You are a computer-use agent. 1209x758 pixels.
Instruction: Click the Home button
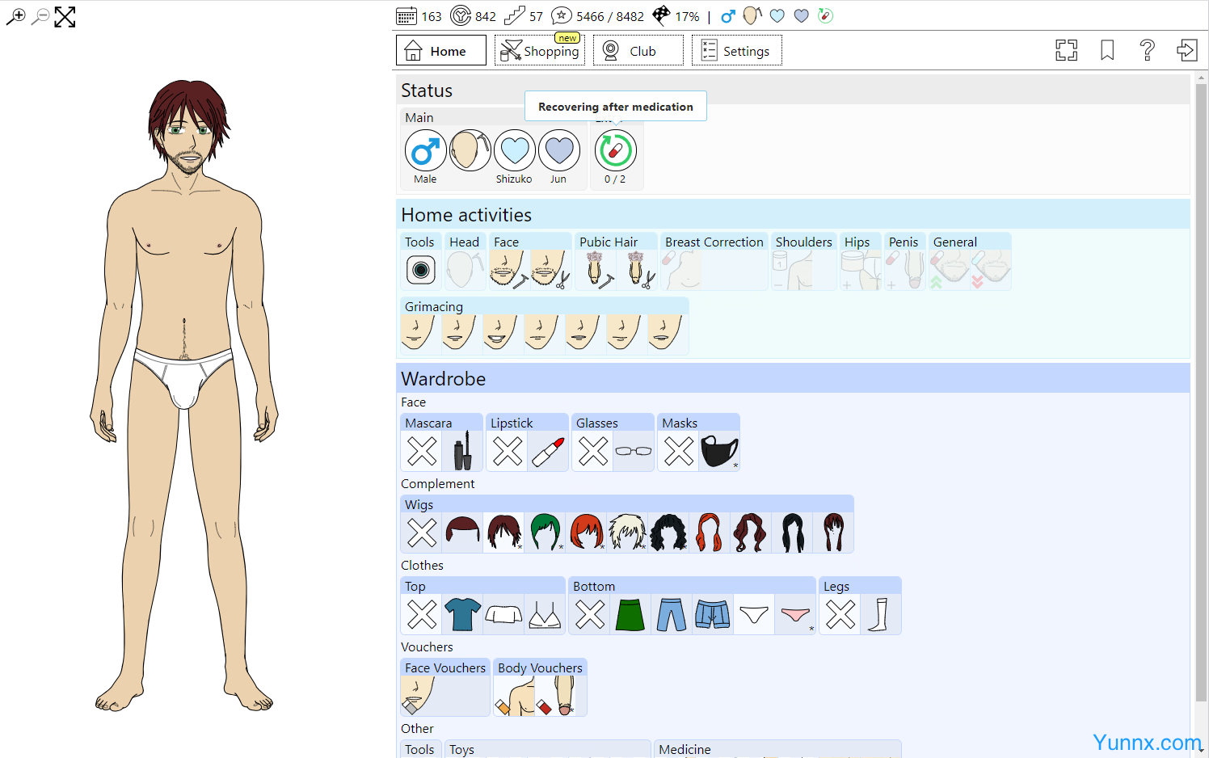tap(440, 51)
